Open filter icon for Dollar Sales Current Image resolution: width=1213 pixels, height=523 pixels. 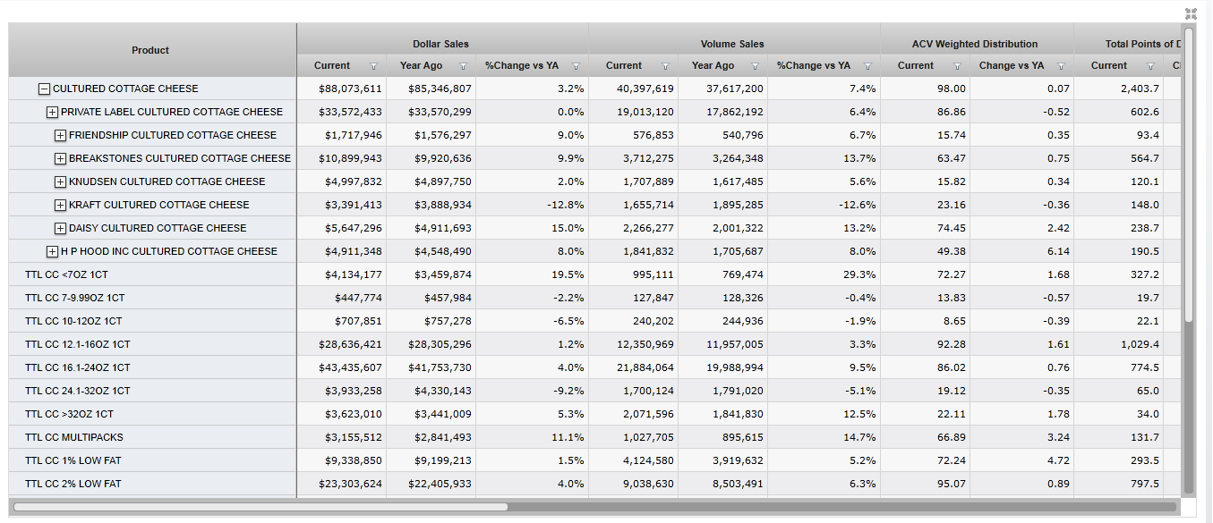click(x=373, y=66)
